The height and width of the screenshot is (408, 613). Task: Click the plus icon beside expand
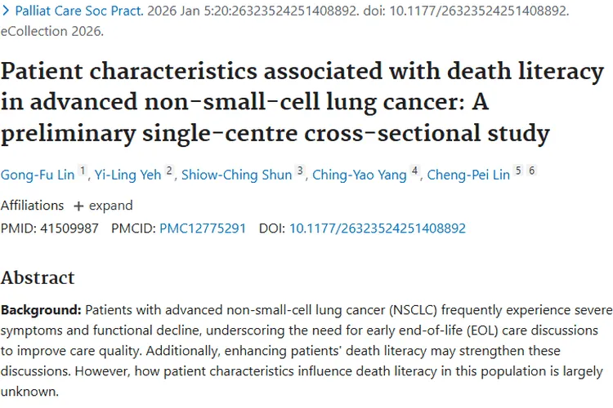pos(78,205)
